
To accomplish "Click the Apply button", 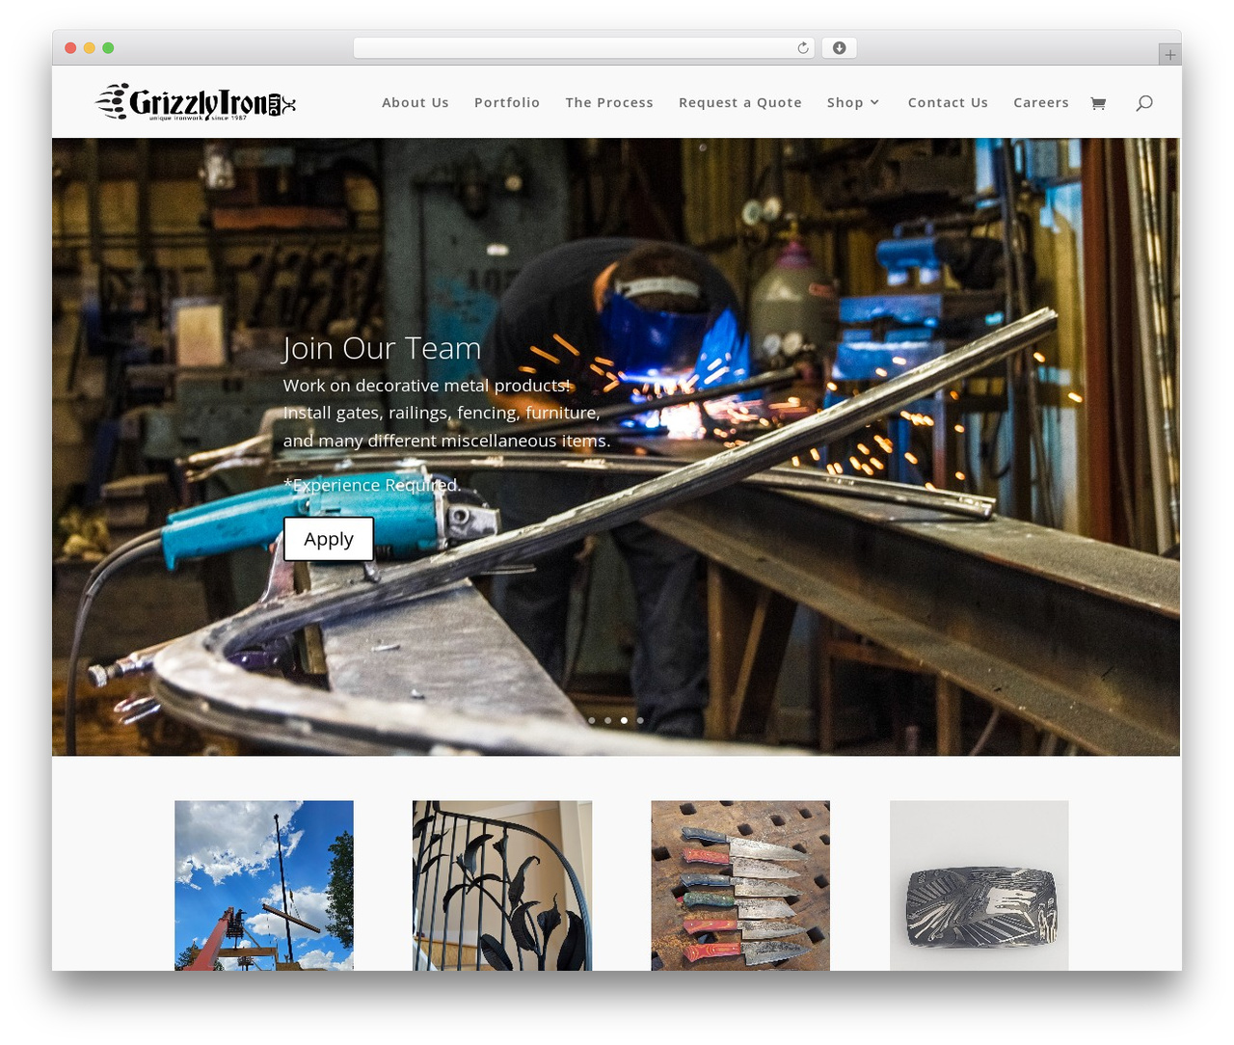I will [x=329, y=539].
